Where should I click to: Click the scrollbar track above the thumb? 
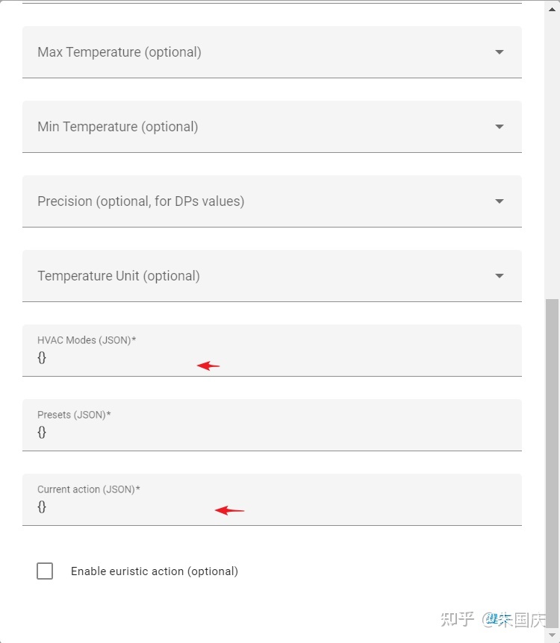(x=553, y=149)
